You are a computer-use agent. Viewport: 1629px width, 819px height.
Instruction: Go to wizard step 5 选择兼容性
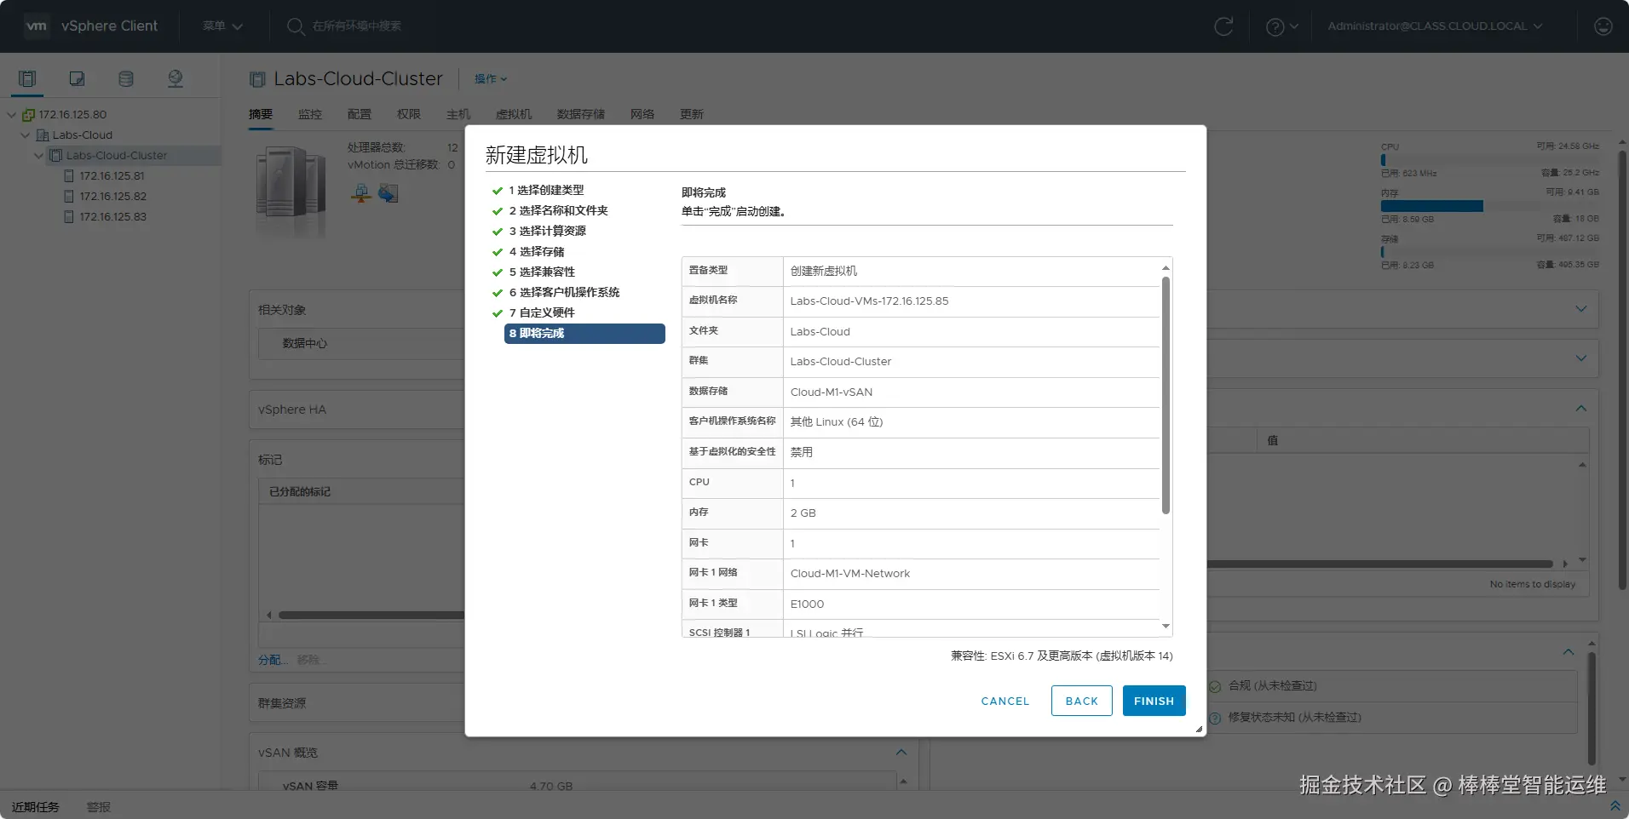pyautogui.click(x=542, y=272)
